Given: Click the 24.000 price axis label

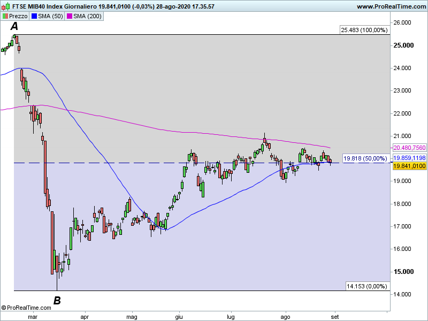Looking at the screenshot, I should click(x=402, y=68).
